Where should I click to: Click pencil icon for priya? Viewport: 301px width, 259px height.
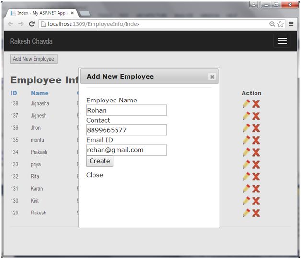(246, 164)
